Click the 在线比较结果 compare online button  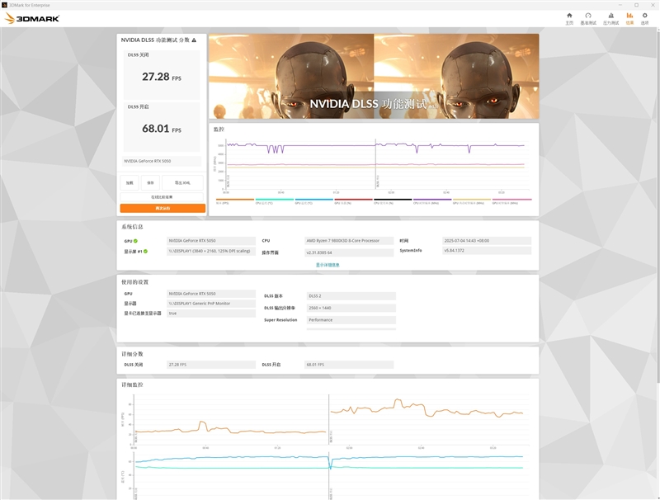pos(162,197)
